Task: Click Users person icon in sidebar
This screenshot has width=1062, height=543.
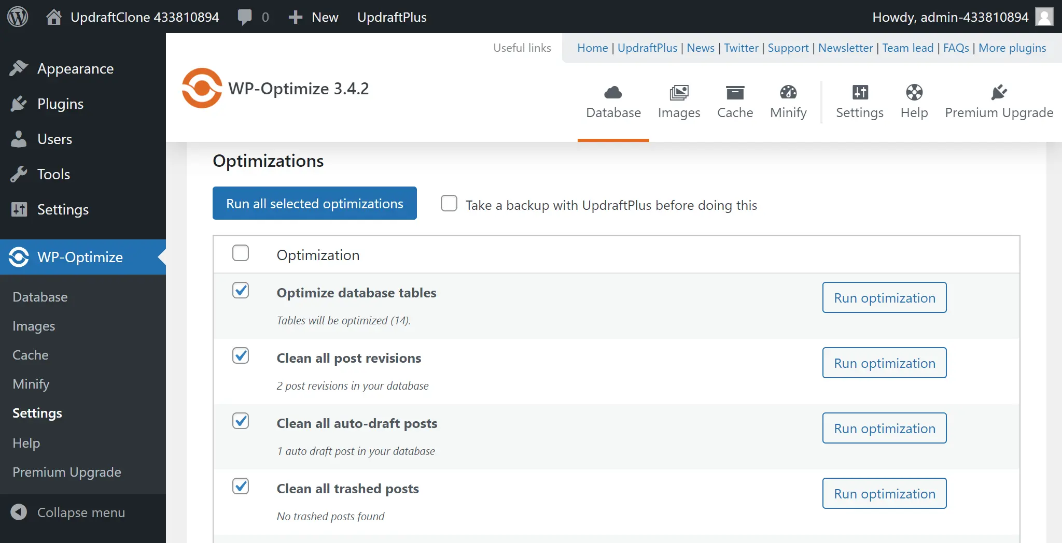Action: (x=19, y=139)
